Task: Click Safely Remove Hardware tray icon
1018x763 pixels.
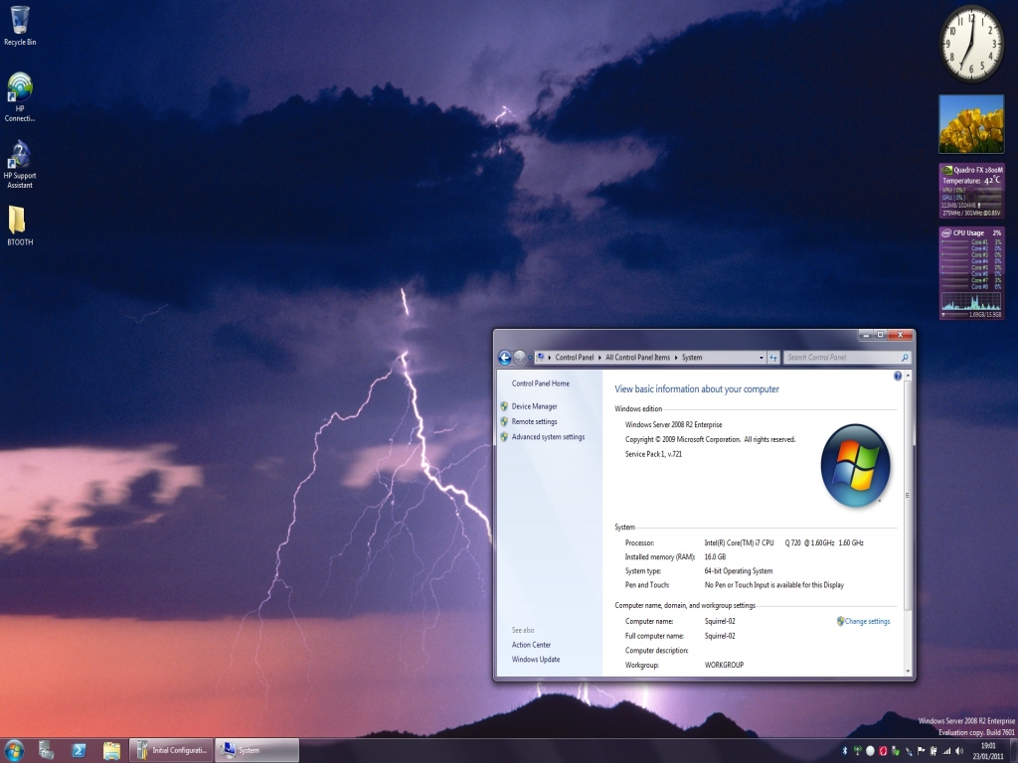Action: pos(896,751)
